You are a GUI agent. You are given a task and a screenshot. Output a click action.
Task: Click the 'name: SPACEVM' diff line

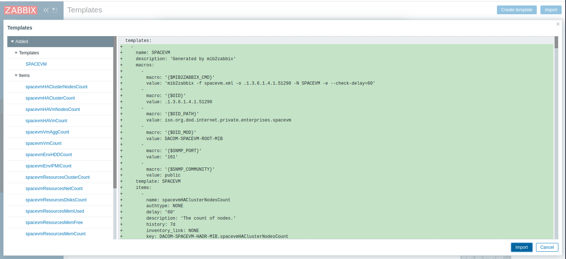(x=153, y=53)
